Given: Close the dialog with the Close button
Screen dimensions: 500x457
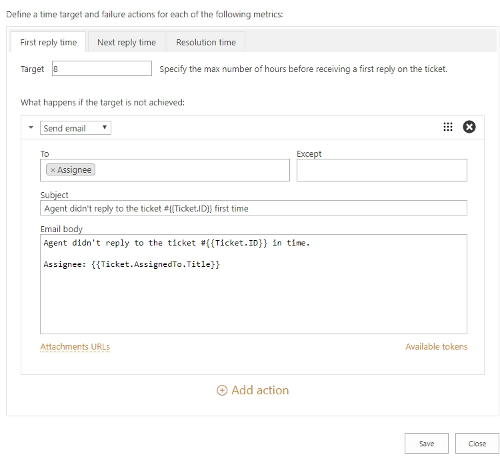Looking at the screenshot, I should (x=477, y=443).
